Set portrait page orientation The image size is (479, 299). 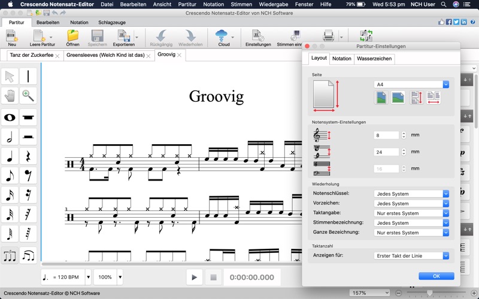pos(381,97)
